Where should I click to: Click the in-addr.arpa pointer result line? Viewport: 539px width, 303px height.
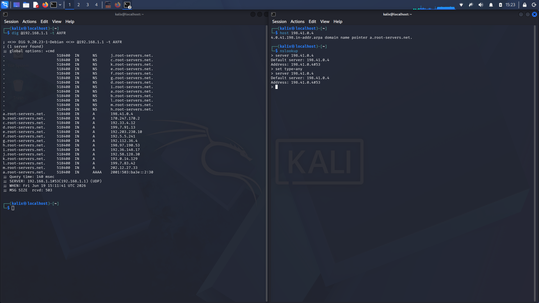pos(342,38)
